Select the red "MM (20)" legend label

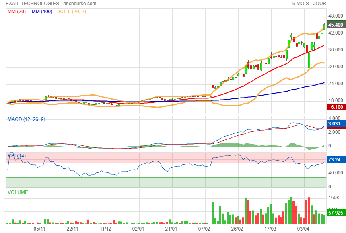tap(17, 12)
